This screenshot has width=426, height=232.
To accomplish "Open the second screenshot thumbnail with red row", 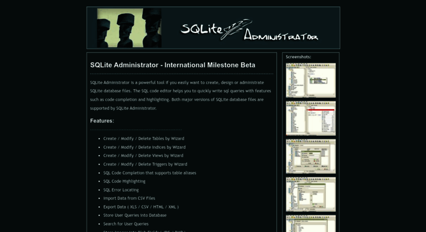I will tap(310, 118).
